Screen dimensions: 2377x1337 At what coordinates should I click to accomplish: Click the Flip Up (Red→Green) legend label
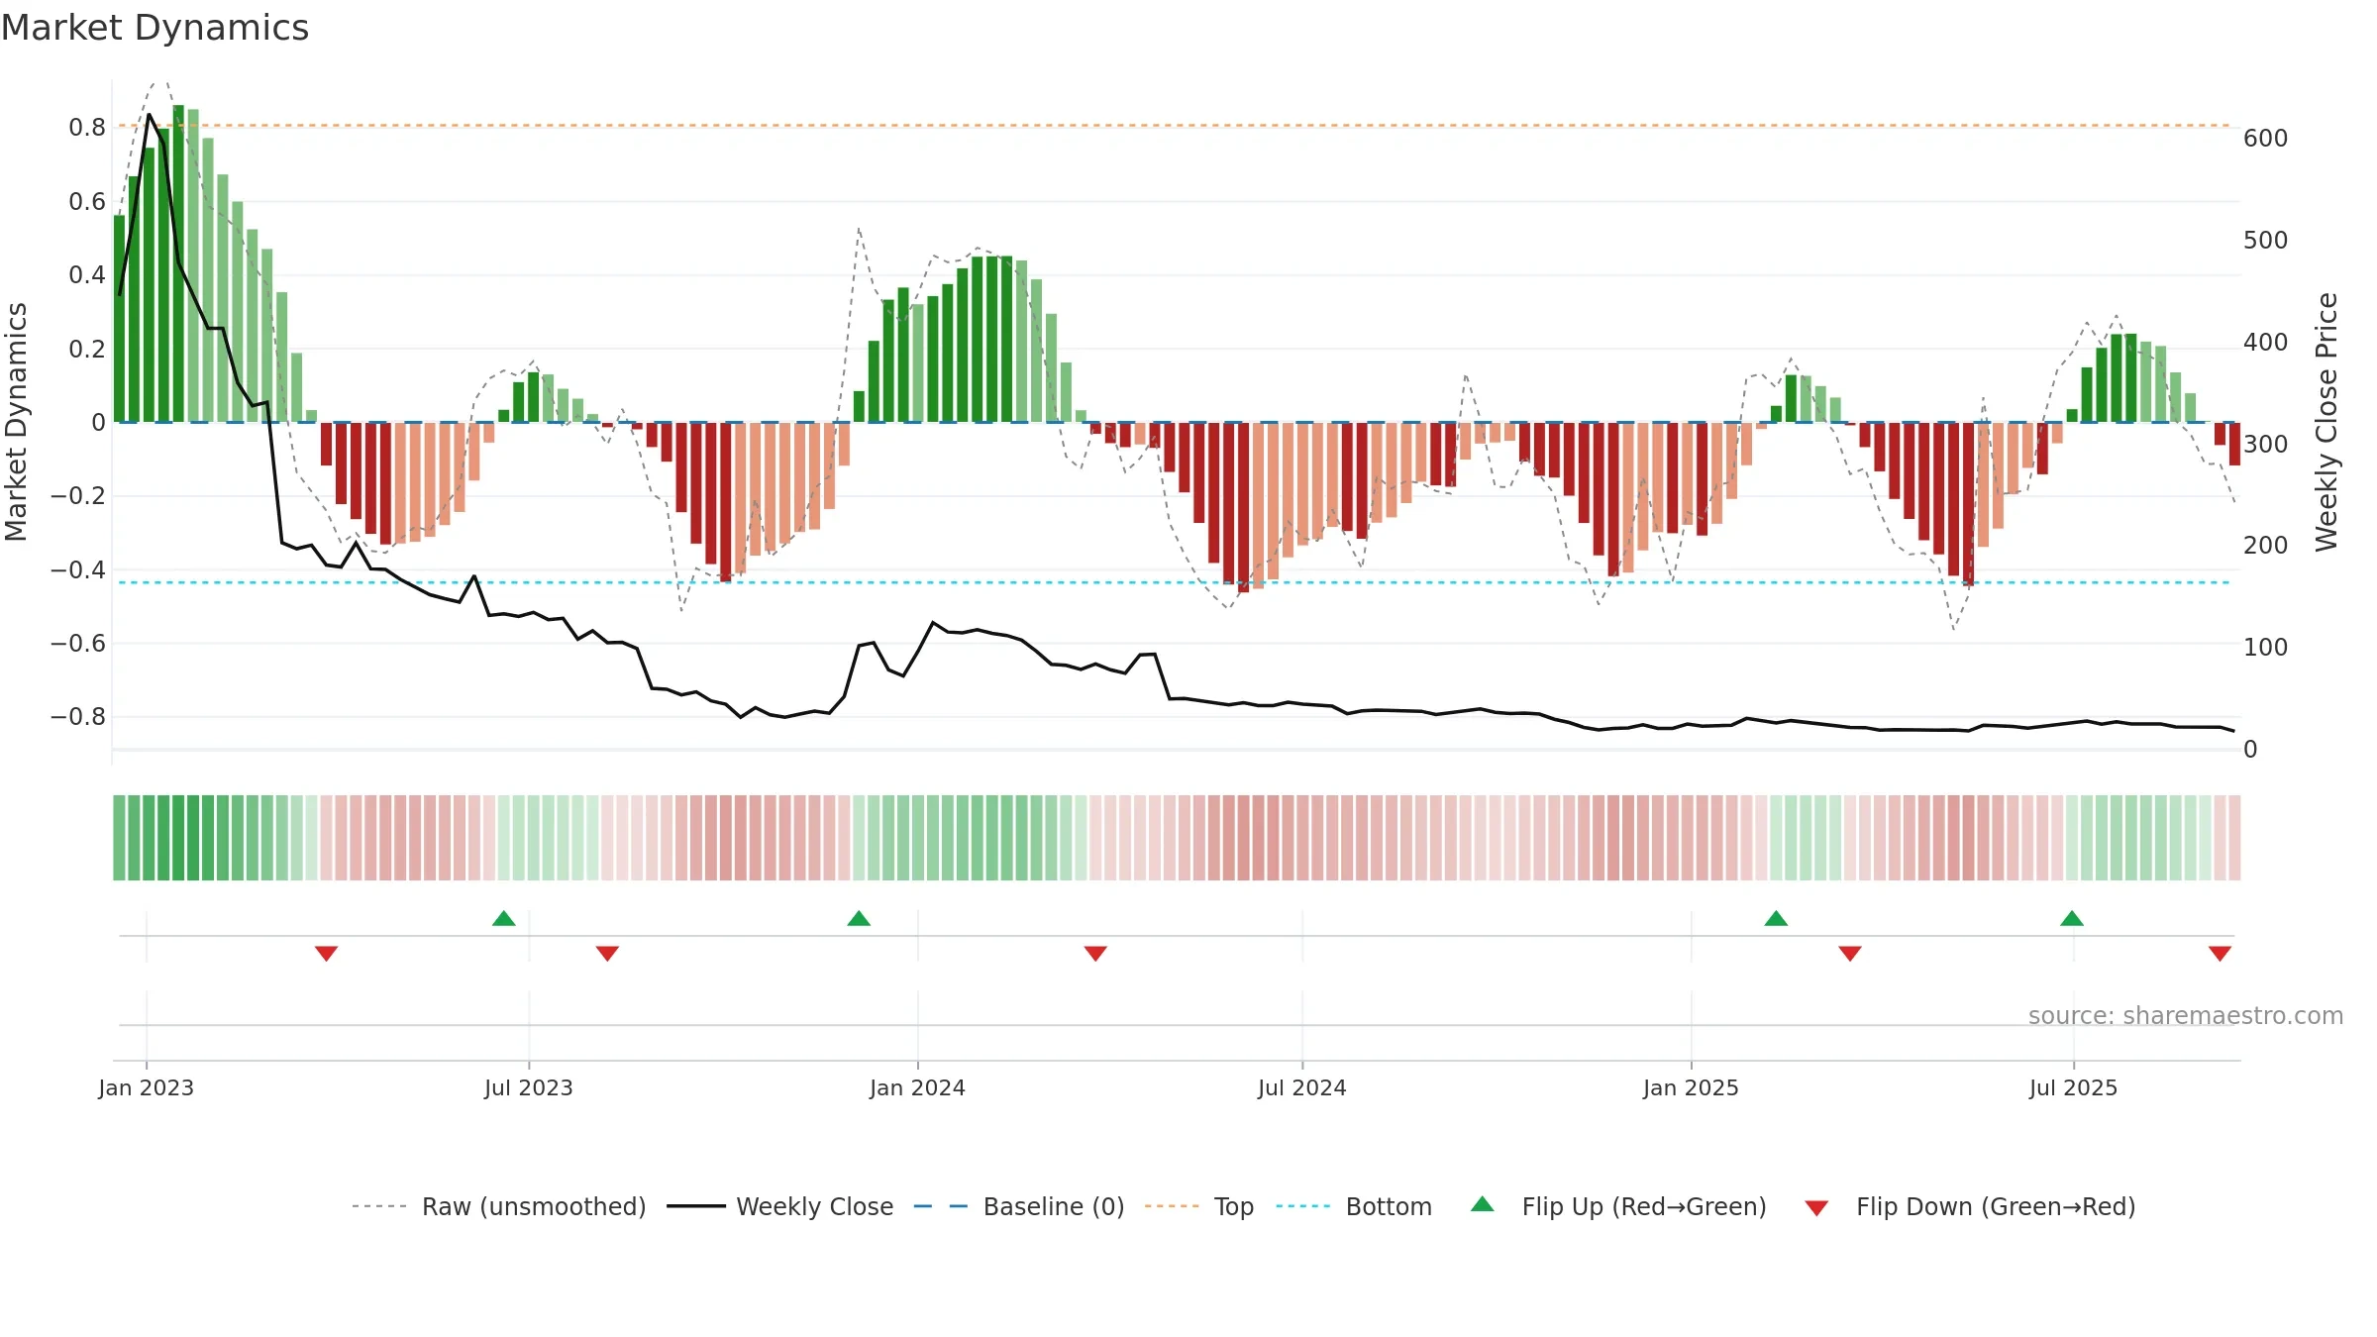[1644, 1206]
